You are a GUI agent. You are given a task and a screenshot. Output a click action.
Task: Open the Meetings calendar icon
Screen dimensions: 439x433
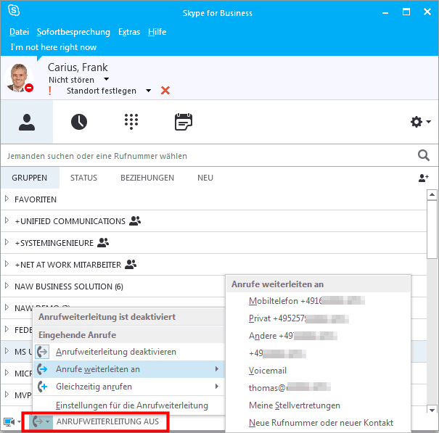click(184, 121)
